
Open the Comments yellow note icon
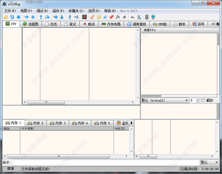[99, 17]
